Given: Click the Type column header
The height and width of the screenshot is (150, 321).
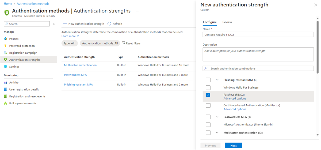Looking at the screenshot, I should tap(120, 57).
